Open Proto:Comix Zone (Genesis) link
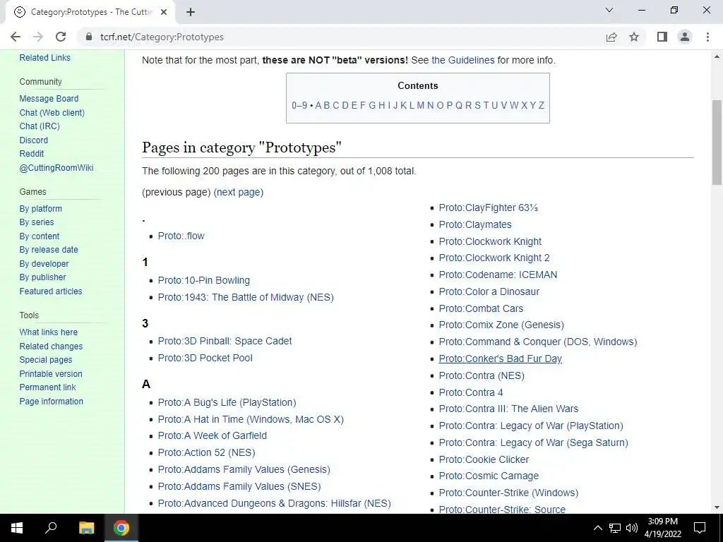723x542 pixels. point(502,325)
